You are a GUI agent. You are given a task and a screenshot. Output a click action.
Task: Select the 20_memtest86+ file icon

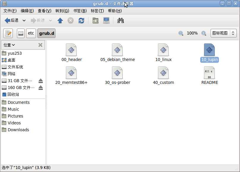coord(71,73)
